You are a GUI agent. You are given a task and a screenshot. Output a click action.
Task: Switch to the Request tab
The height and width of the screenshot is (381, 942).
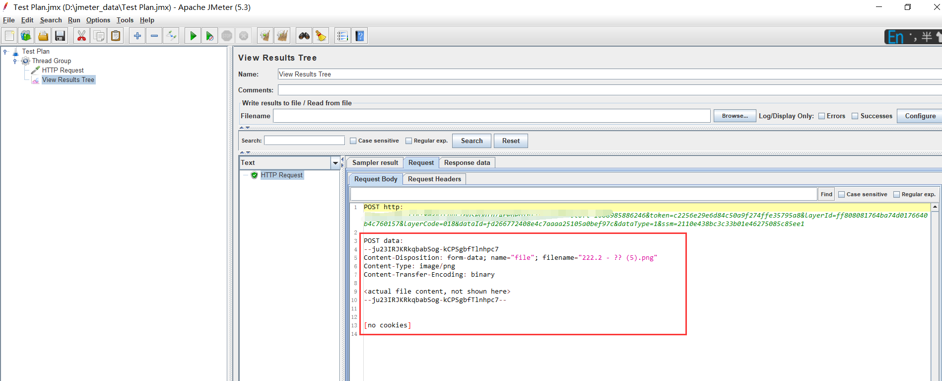421,163
